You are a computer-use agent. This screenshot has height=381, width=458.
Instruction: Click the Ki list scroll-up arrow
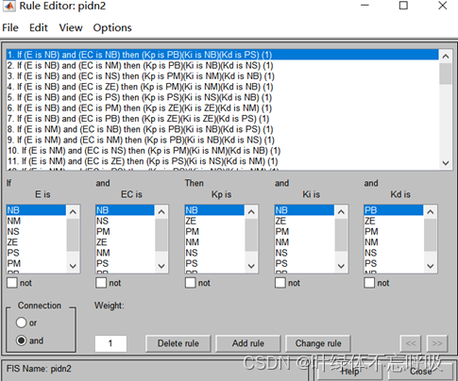click(341, 212)
